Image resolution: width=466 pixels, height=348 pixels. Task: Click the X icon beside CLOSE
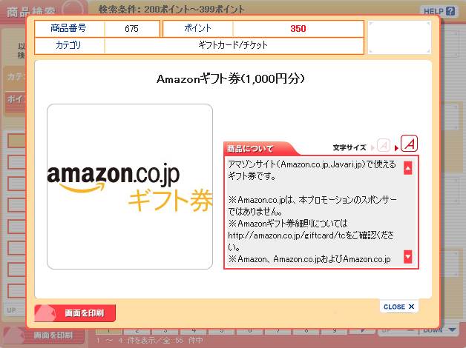coord(411,307)
